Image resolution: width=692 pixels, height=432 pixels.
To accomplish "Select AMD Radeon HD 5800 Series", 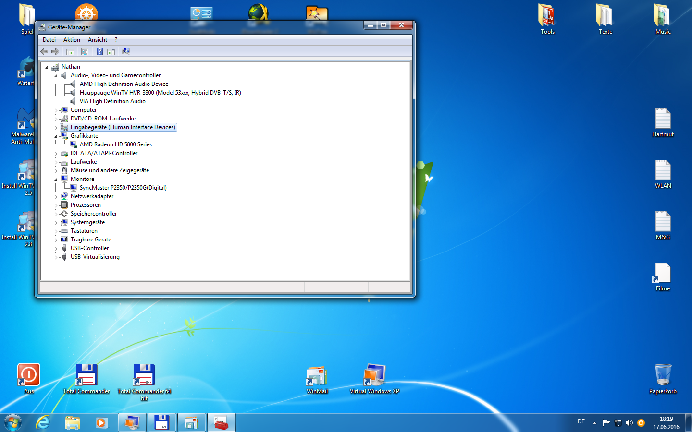I will click(x=116, y=144).
